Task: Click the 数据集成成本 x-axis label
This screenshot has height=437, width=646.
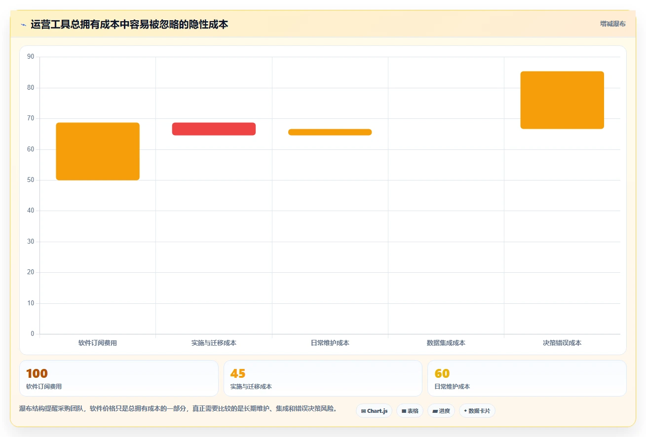Action: [446, 343]
